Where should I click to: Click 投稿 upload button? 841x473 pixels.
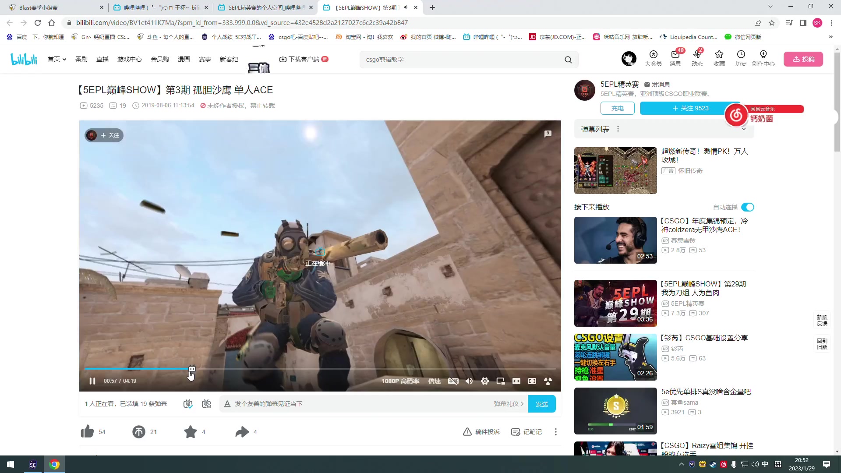(x=803, y=59)
